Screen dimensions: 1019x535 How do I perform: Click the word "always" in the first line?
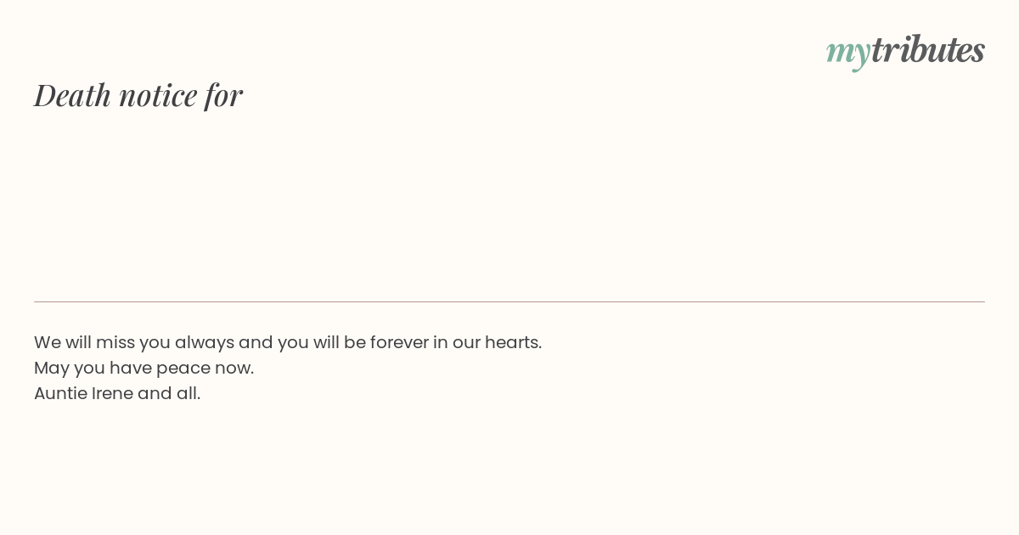point(204,343)
